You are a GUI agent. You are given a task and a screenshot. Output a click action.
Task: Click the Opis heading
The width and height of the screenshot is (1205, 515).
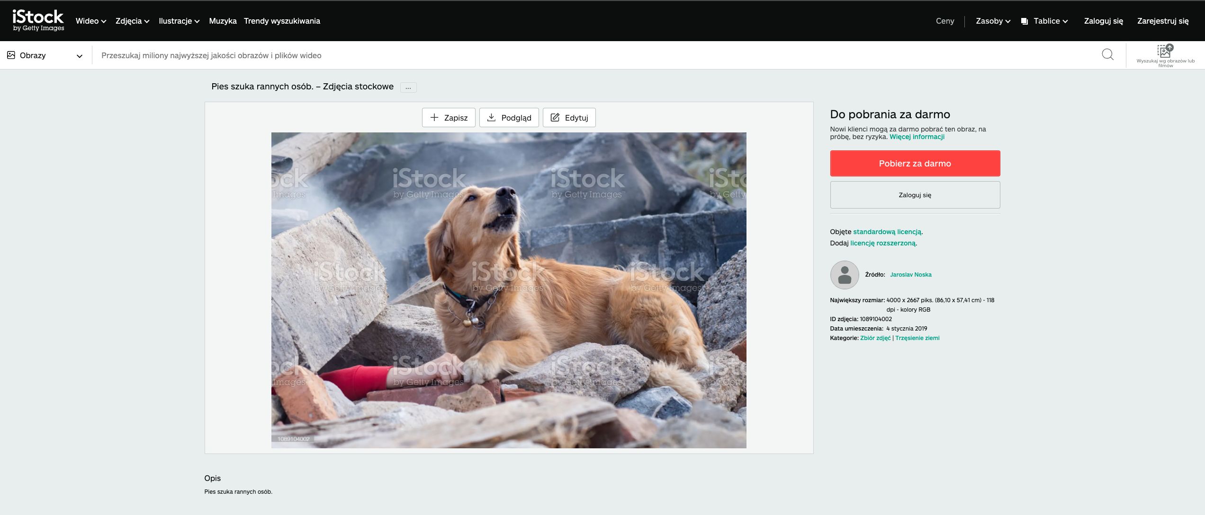[x=212, y=478]
